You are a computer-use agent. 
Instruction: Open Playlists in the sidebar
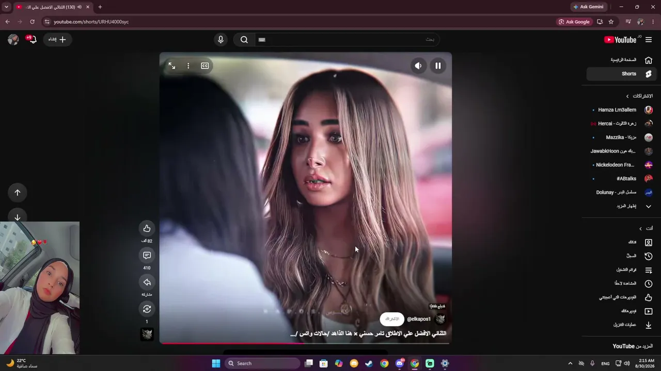[x=622, y=270]
